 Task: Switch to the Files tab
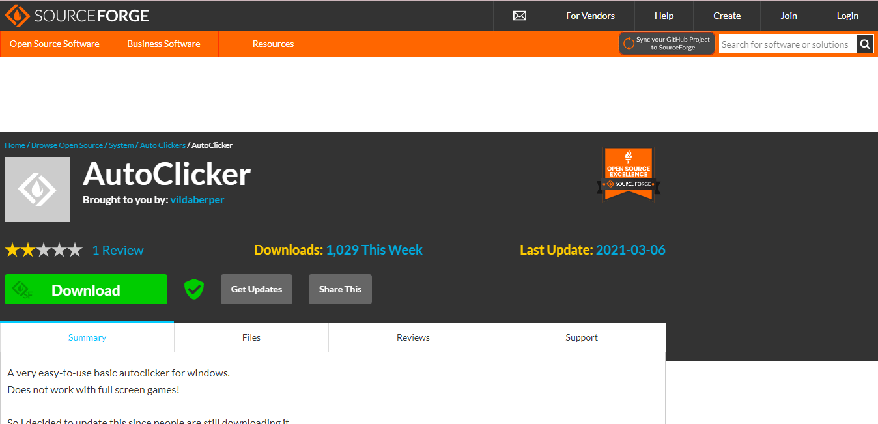pyautogui.click(x=251, y=337)
